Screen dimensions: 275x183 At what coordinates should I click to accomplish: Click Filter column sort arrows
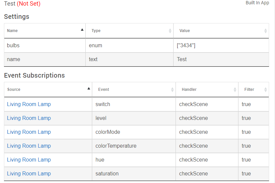point(265,90)
